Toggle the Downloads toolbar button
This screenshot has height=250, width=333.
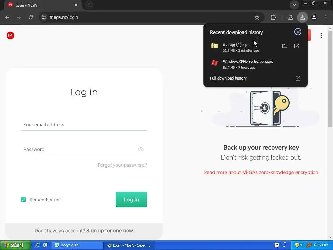coord(302,17)
